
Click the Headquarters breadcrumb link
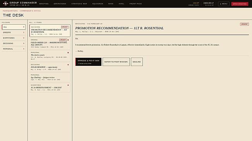pos(10,11)
